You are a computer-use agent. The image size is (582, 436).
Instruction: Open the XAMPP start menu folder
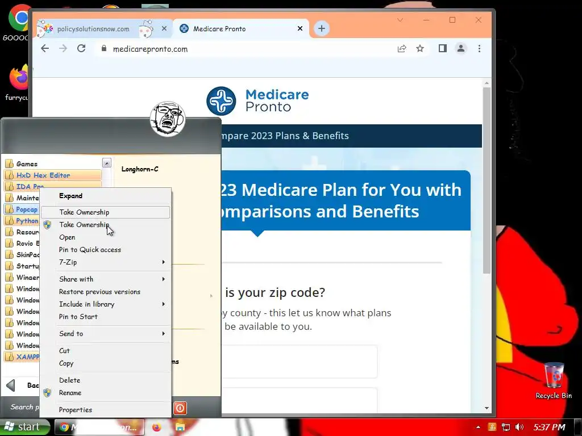pyautogui.click(x=22, y=357)
